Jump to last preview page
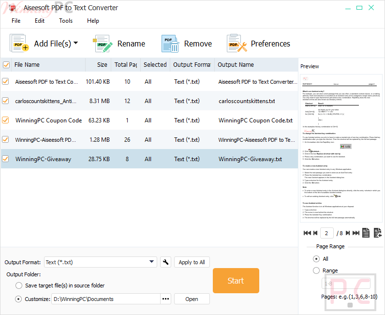385x315 pixels. coord(356,233)
